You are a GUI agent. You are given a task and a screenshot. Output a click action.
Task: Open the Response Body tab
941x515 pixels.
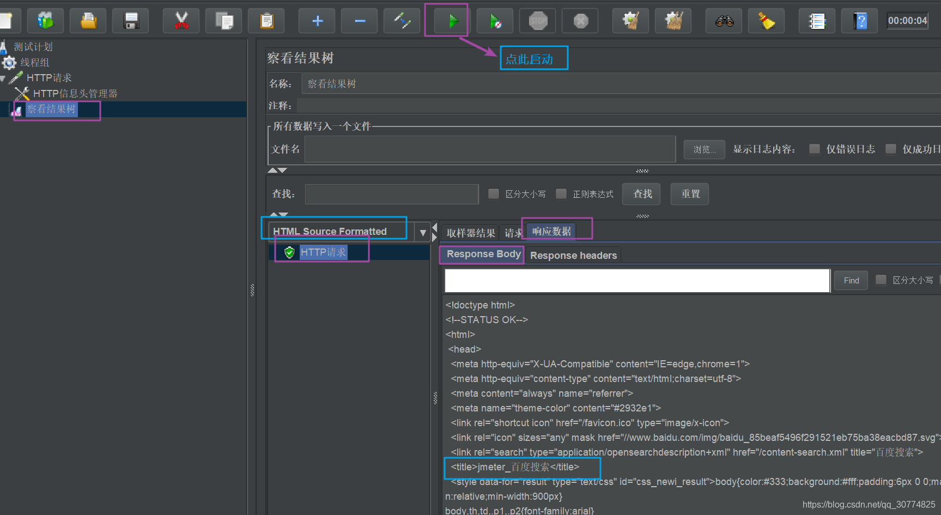pos(483,254)
